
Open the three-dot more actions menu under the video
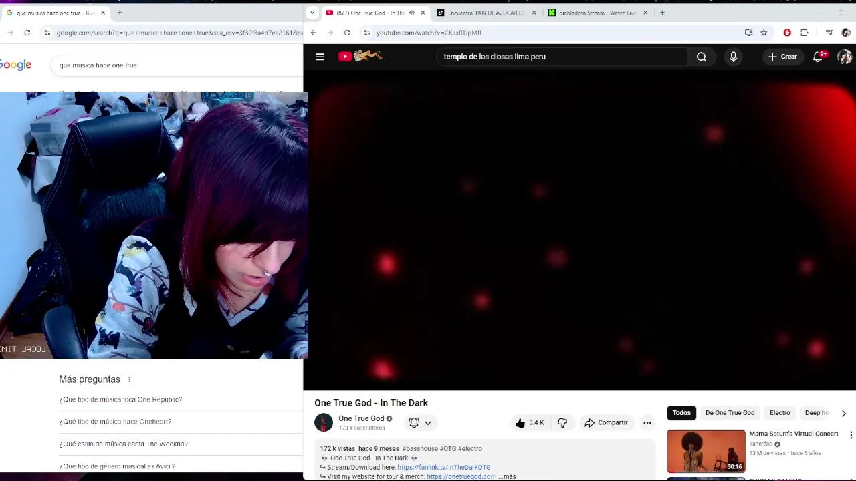click(647, 422)
